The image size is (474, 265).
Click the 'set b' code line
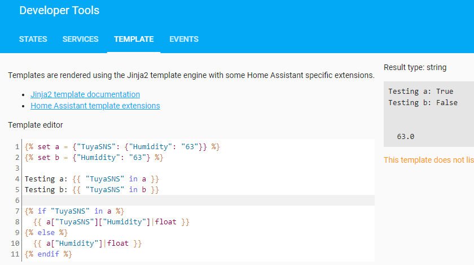pyautogui.click(x=94, y=158)
